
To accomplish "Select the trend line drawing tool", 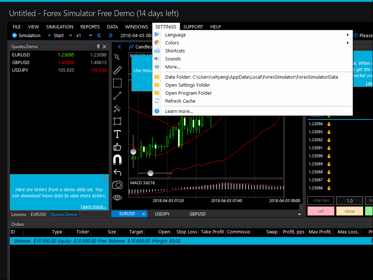I will [117, 96].
